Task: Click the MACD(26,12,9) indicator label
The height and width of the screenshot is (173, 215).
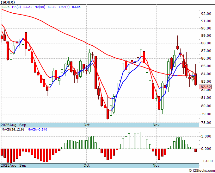Action: point(13,130)
